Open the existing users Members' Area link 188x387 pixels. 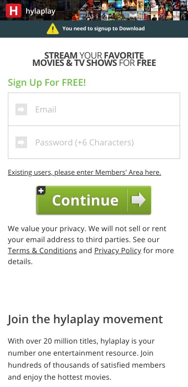[x=85, y=172]
